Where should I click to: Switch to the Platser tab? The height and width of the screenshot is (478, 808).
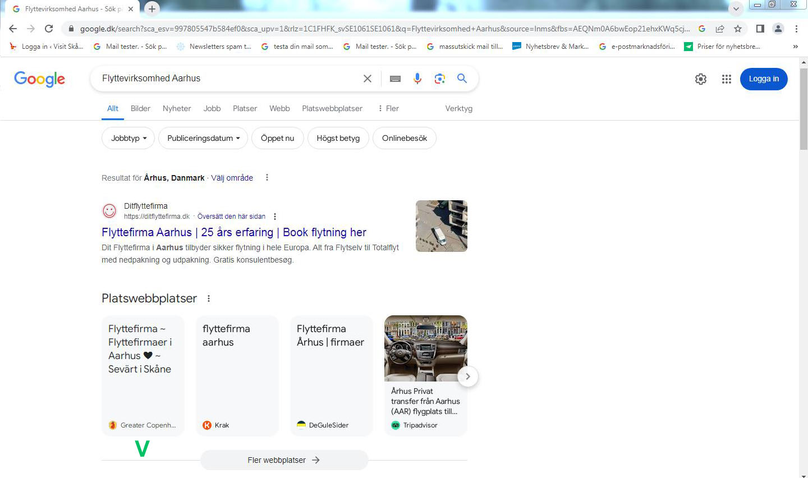245,108
